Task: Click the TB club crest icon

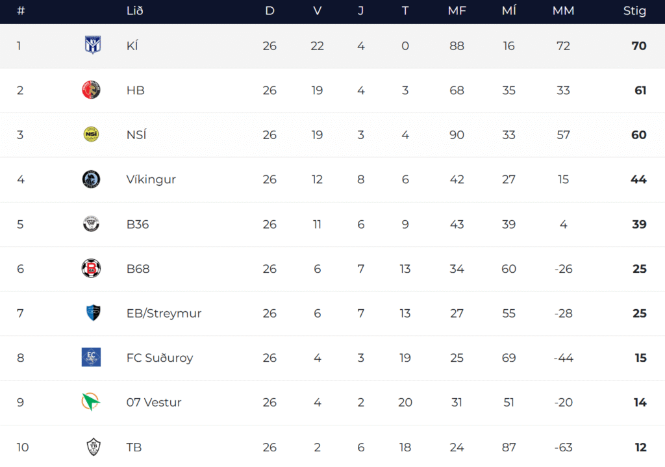Action: click(x=93, y=447)
